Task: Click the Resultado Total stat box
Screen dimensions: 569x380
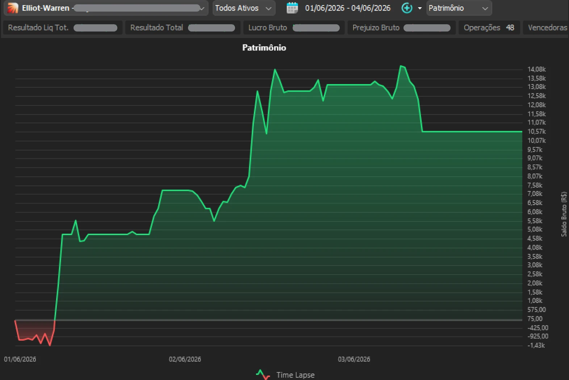Action: click(183, 28)
